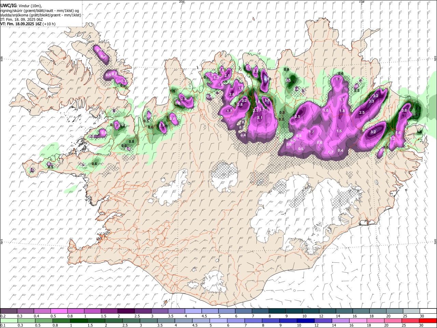
Task: Click the 3.3 precipitation value on the map
Action: pos(371,101)
